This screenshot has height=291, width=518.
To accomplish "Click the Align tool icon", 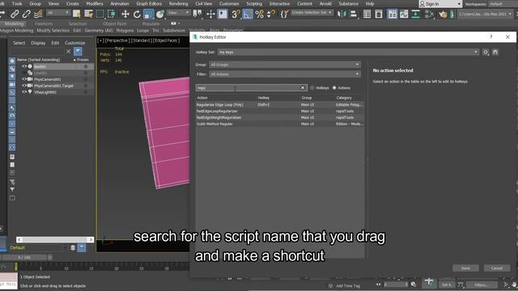I will [353, 14].
